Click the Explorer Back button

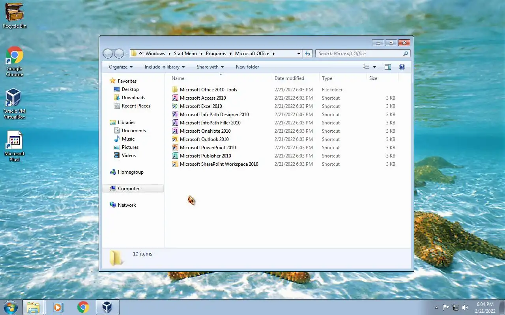point(108,54)
